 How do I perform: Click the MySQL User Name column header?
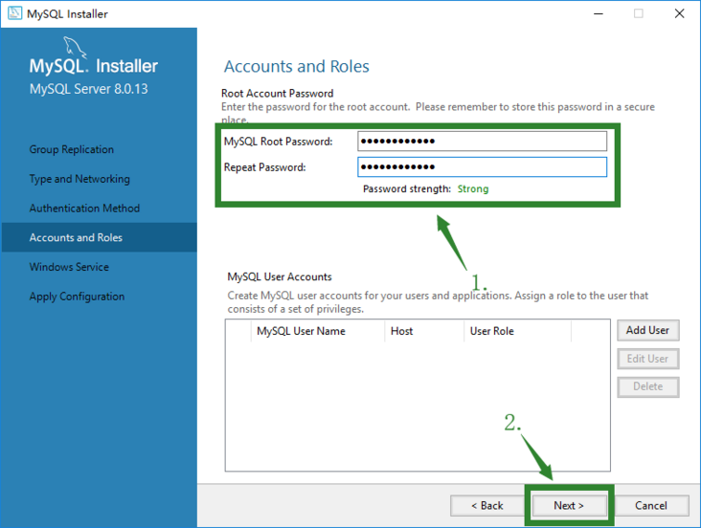point(317,331)
